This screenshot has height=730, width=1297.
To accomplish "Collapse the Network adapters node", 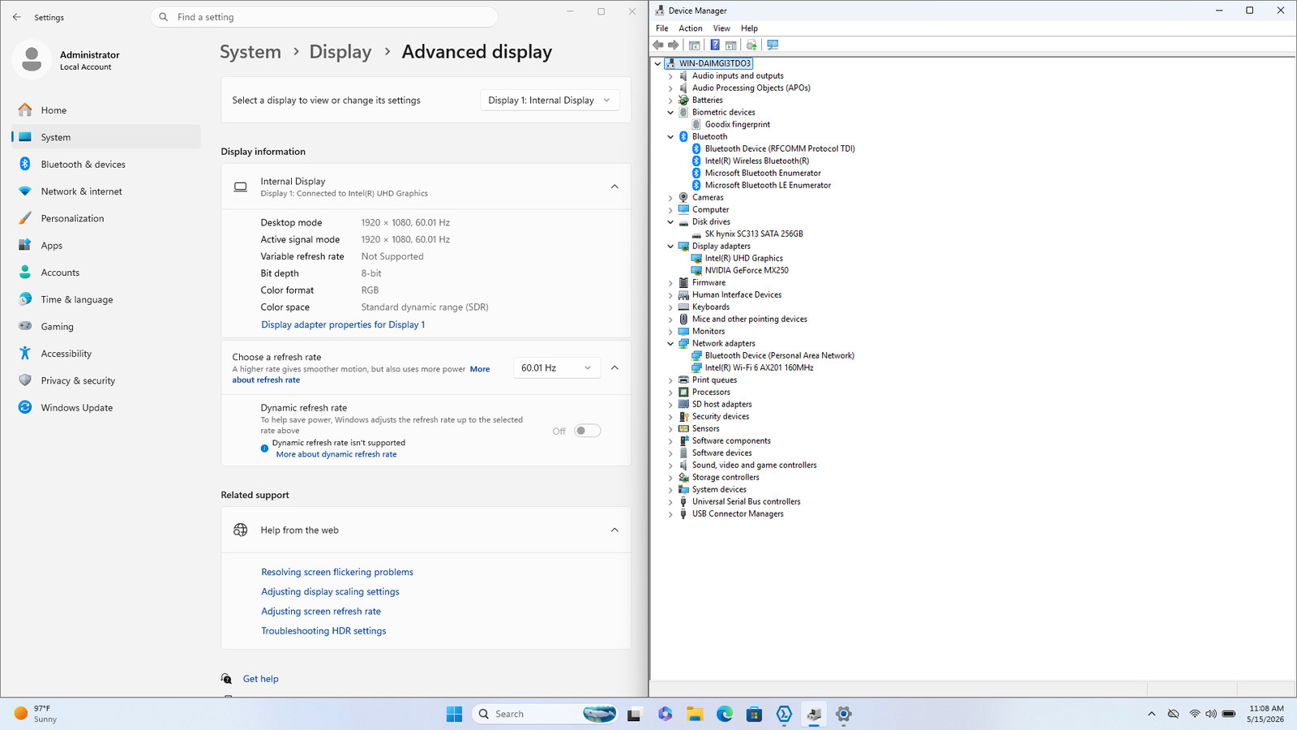I will pyautogui.click(x=670, y=344).
